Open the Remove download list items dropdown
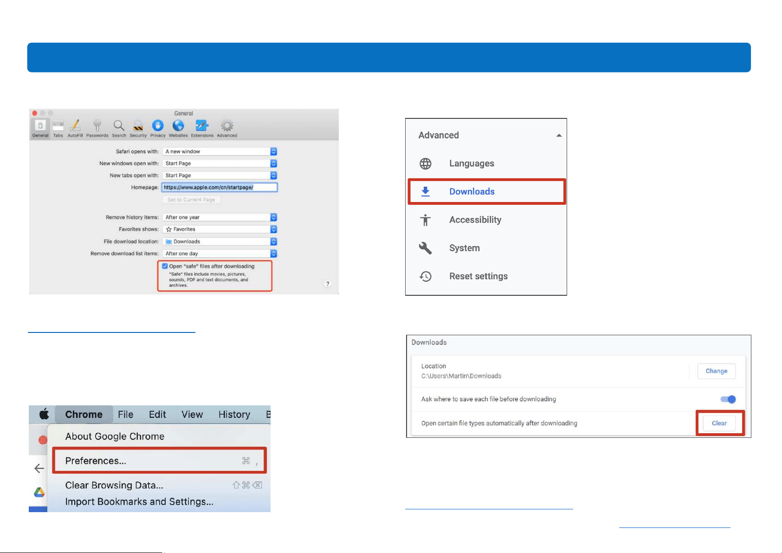This screenshot has width=782, height=553. (x=220, y=254)
